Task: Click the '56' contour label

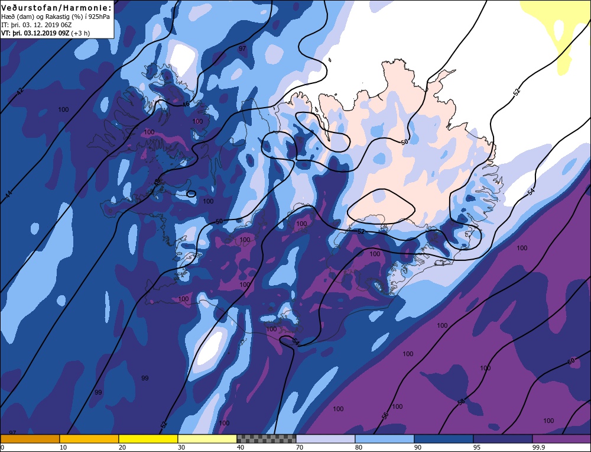Action: point(385,416)
